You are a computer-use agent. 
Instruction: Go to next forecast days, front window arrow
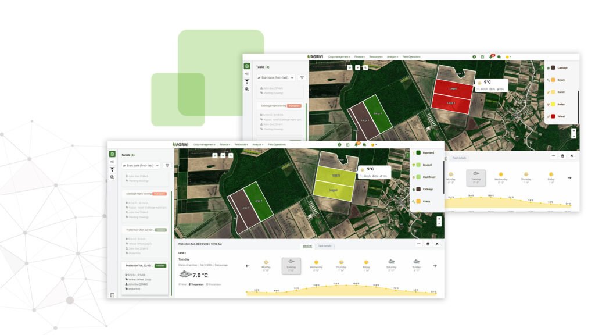(x=435, y=266)
